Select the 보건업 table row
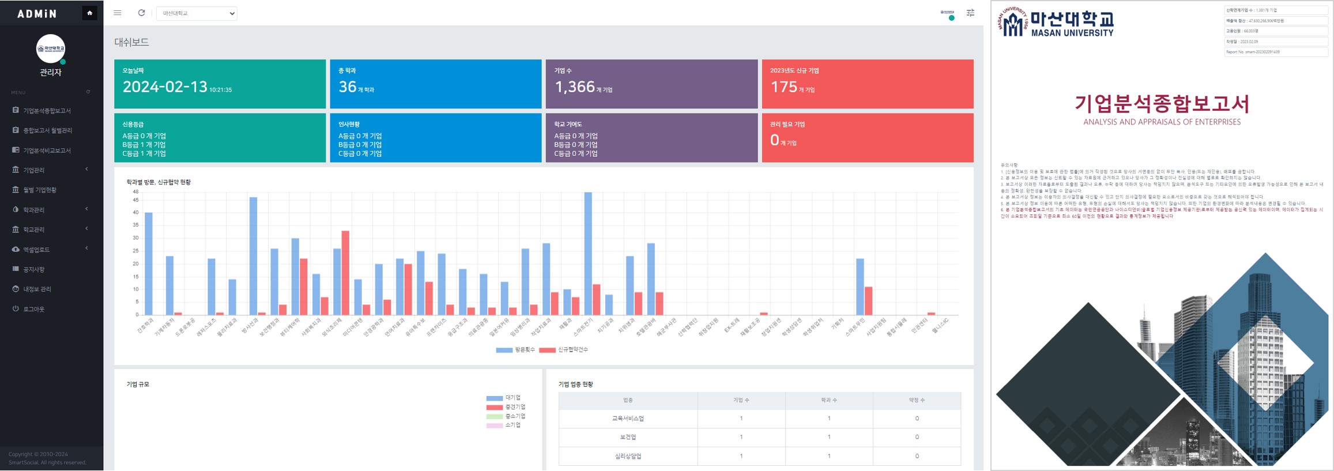Screen dimensions: 1334x471 click(759, 437)
